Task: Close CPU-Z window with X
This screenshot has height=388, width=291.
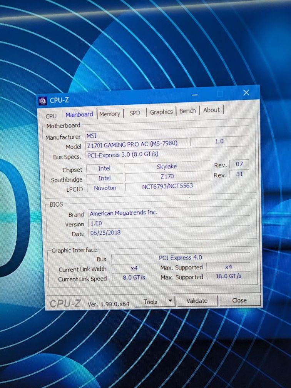Action: [x=246, y=92]
